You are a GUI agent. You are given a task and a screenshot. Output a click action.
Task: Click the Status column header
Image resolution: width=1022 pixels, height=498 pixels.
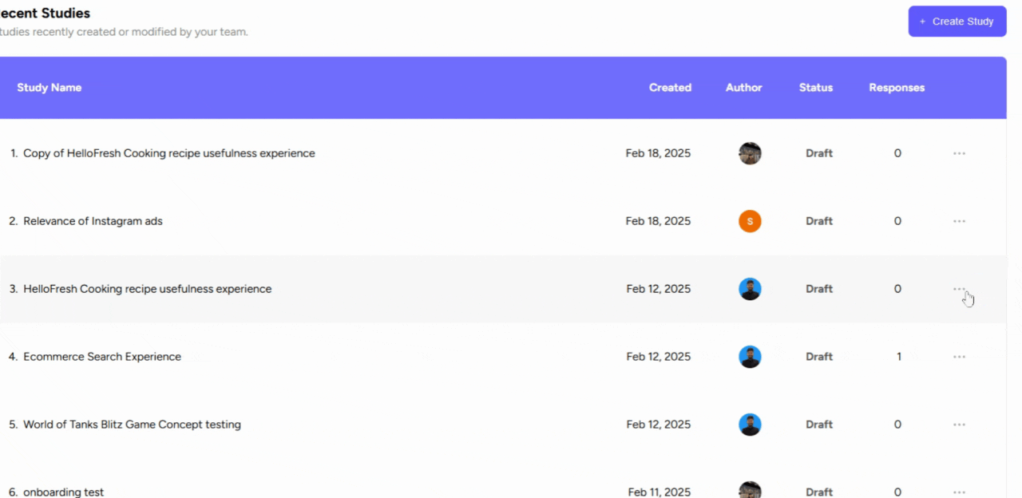pyautogui.click(x=815, y=88)
